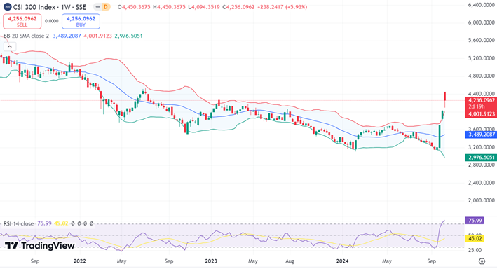Image resolution: width=497 pixels, height=269 pixels.
Task: Click the 2,000.0000 price scale label
Action: point(481,200)
